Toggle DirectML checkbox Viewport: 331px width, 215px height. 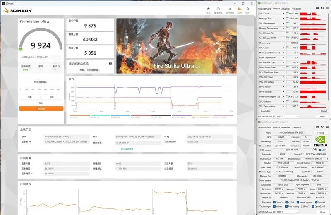tap(316, 202)
